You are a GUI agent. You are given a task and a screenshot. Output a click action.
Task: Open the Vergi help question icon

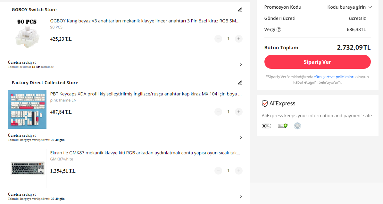coord(279,29)
